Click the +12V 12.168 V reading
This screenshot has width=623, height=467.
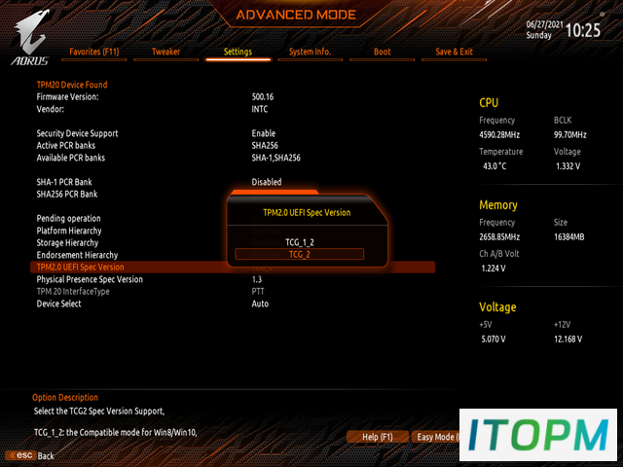tap(568, 340)
